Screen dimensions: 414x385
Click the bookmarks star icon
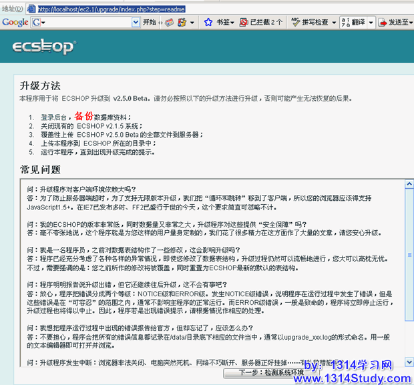[x=208, y=23]
